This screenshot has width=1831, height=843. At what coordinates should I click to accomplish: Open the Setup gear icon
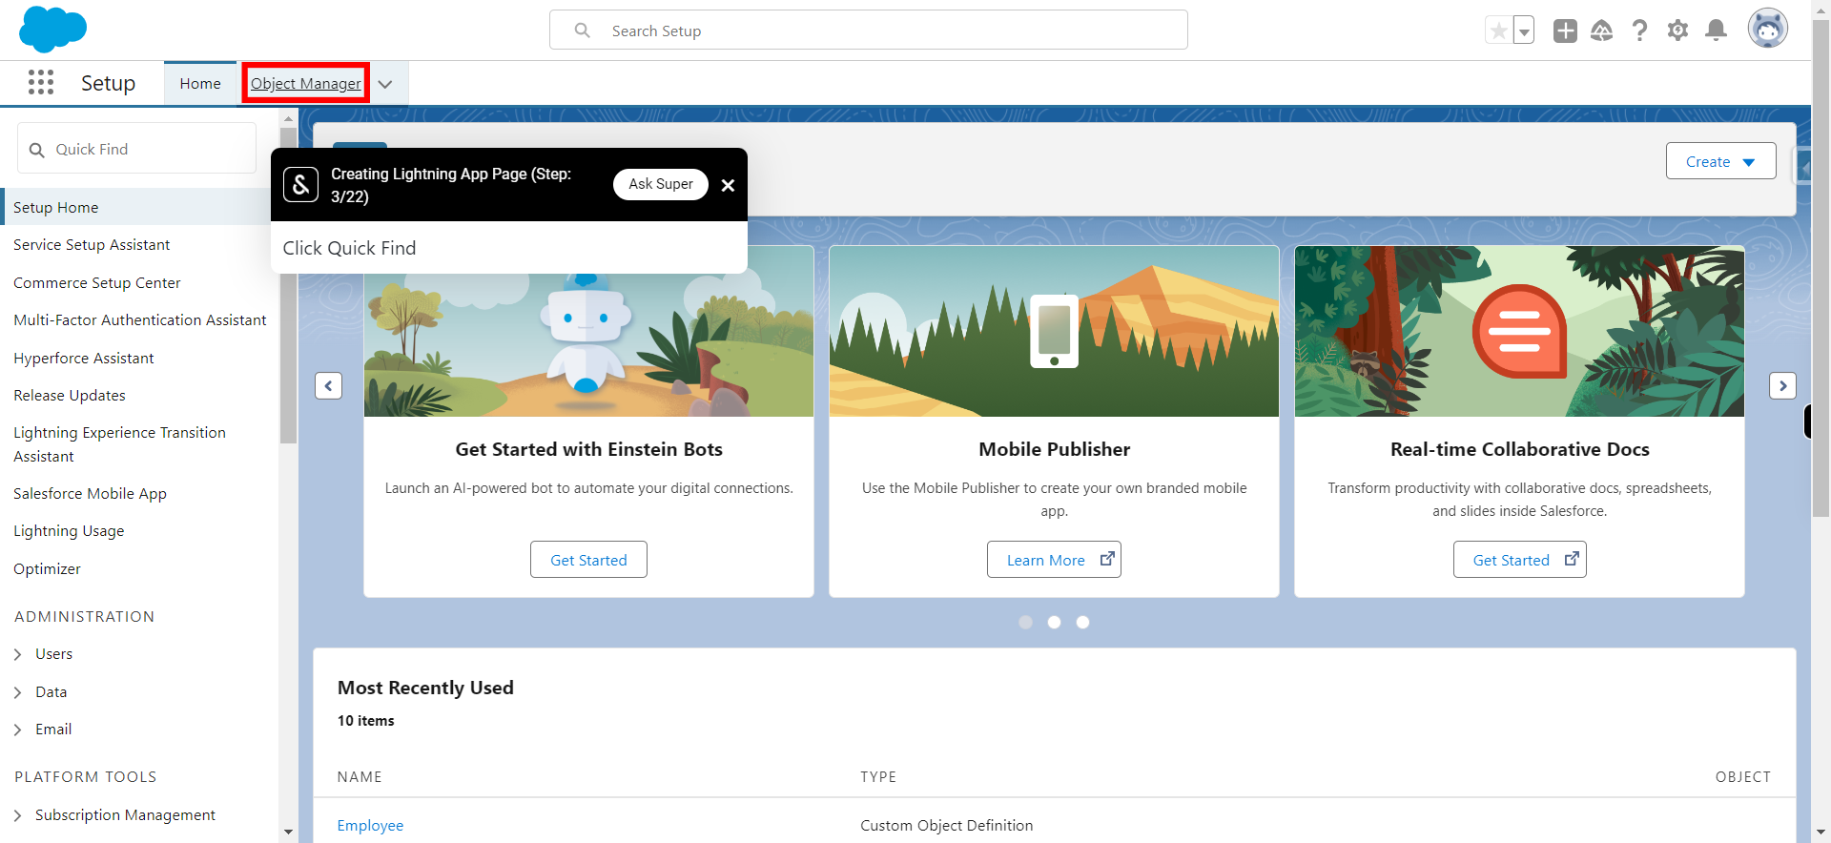tap(1677, 31)
